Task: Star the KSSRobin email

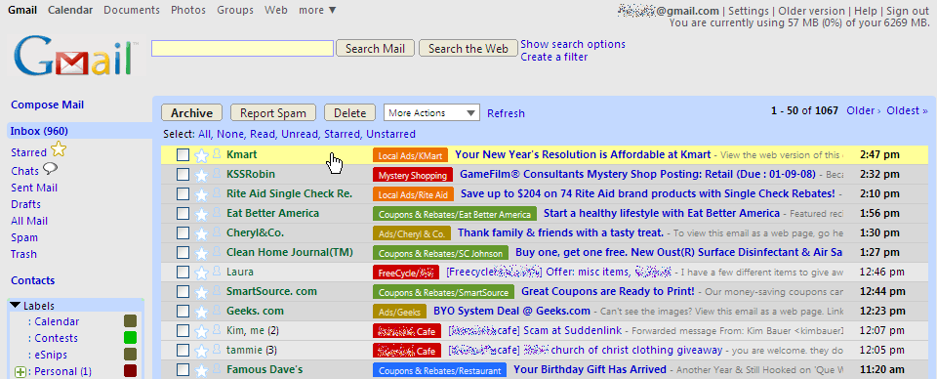Action: coord(202,175)
